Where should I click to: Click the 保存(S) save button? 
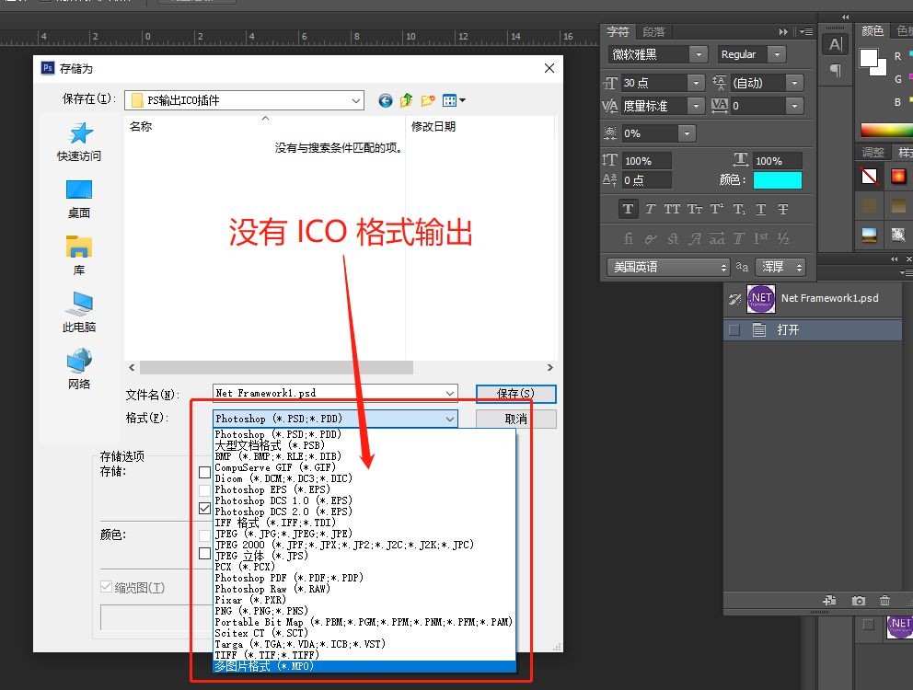click(x=516, y=394)
